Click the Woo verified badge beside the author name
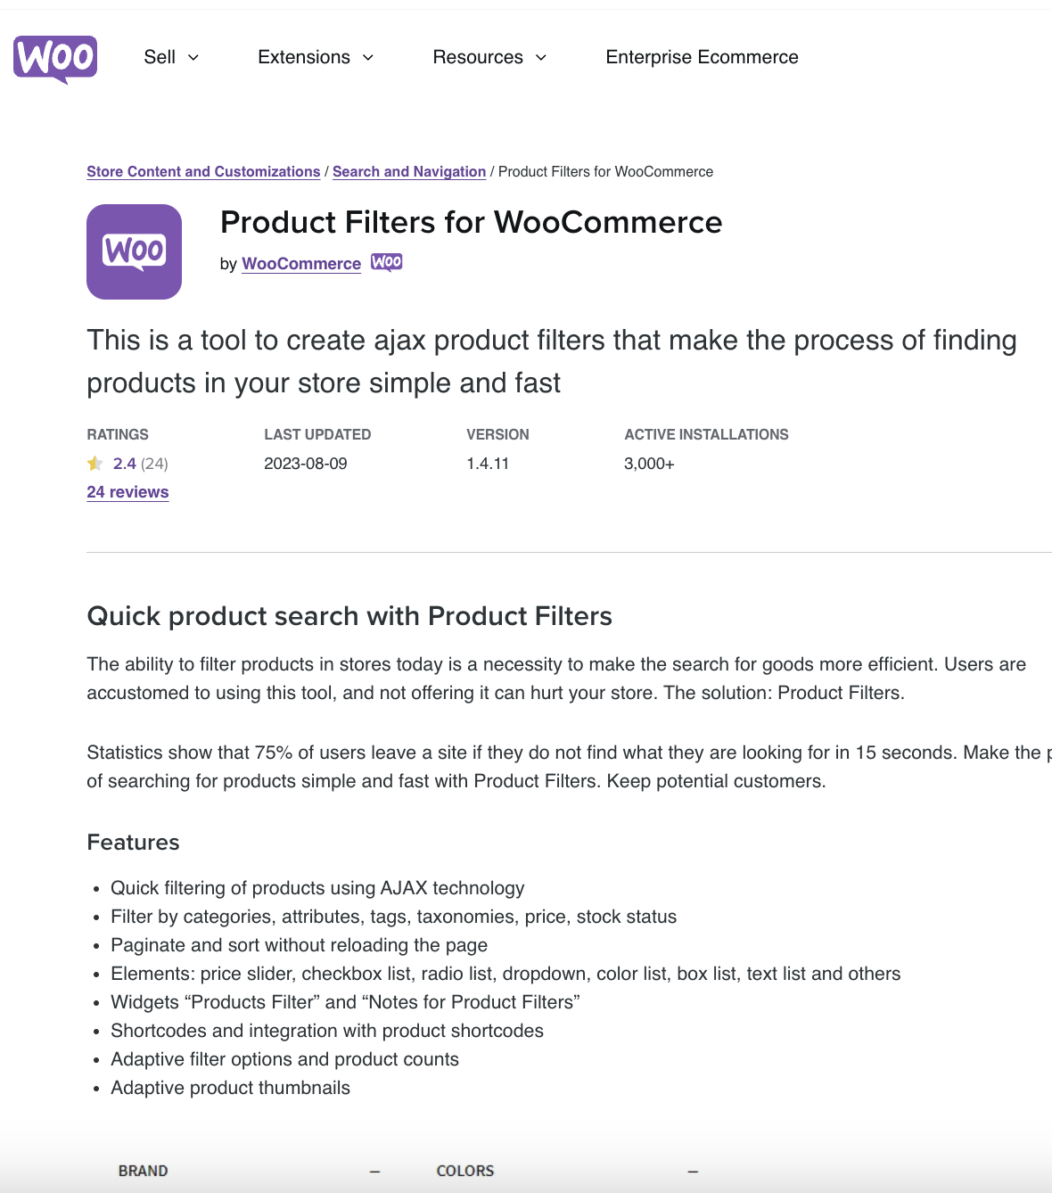The image size is (1052, 1193). [x=386, y=262]
